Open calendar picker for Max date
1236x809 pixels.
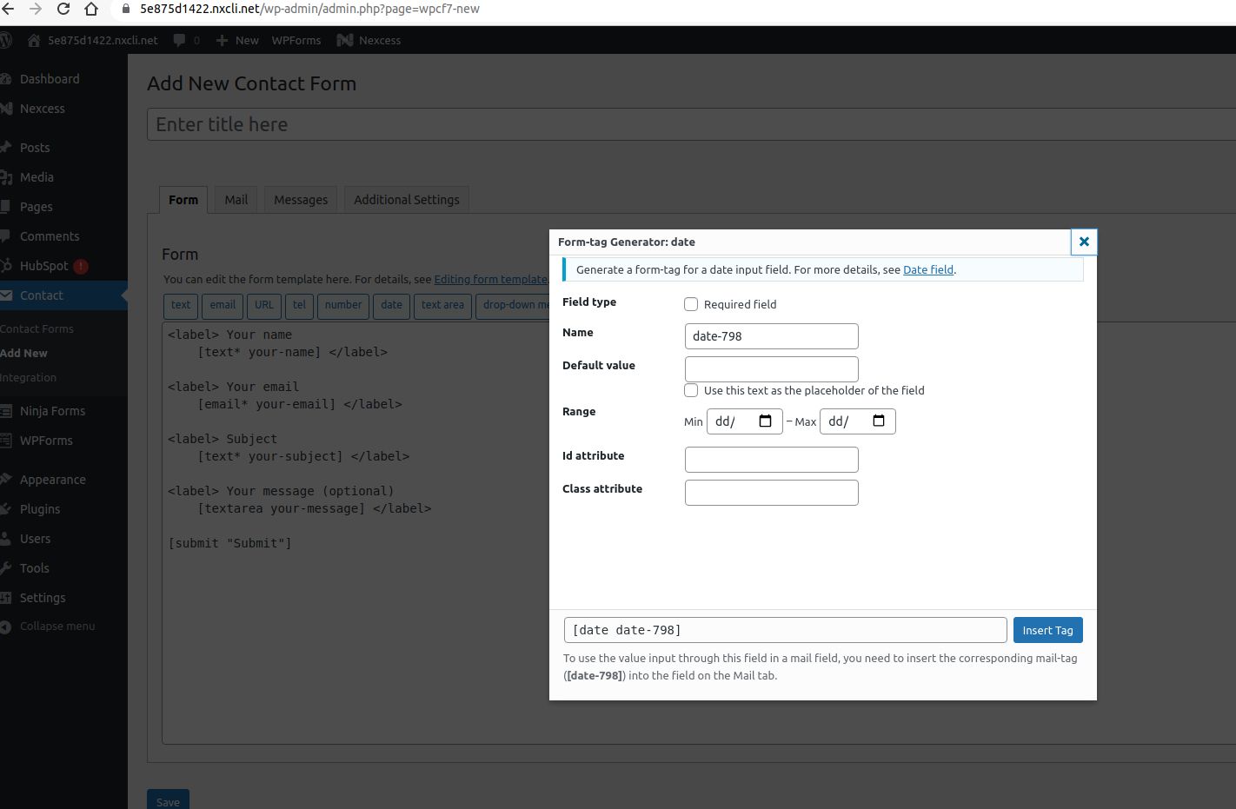tap(879, 421)
